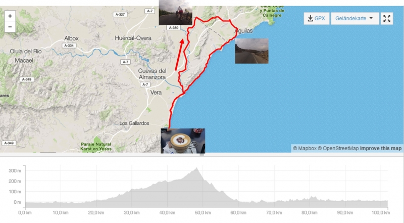Open the cyclists photo thumbnail
404x223 pixels.
[175, 12]
